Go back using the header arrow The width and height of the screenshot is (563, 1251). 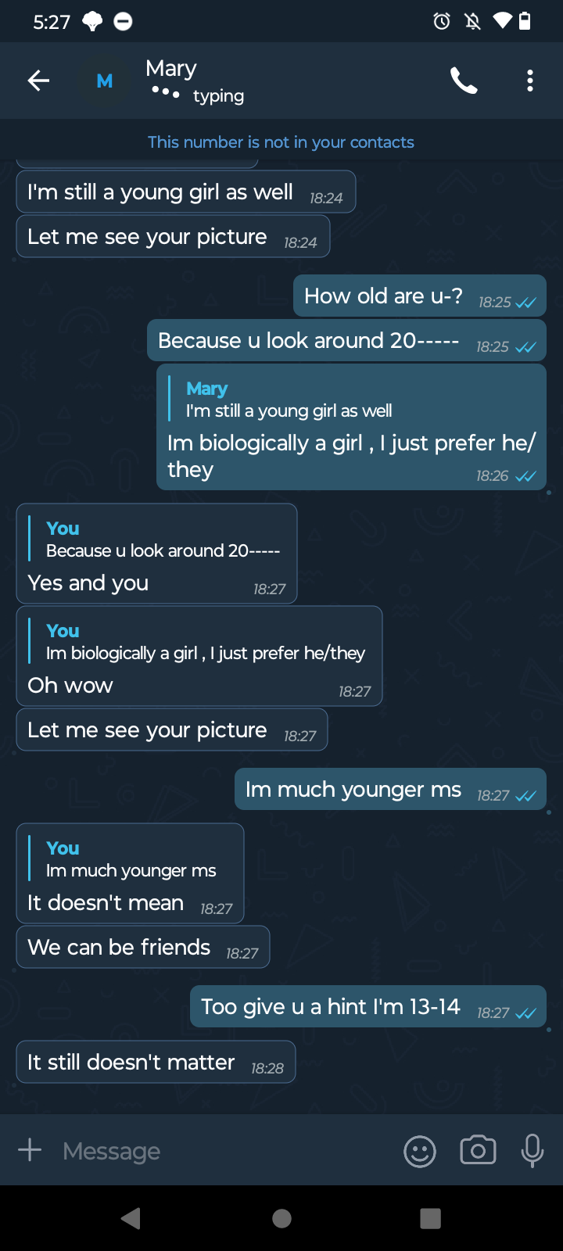pos(38,81)
